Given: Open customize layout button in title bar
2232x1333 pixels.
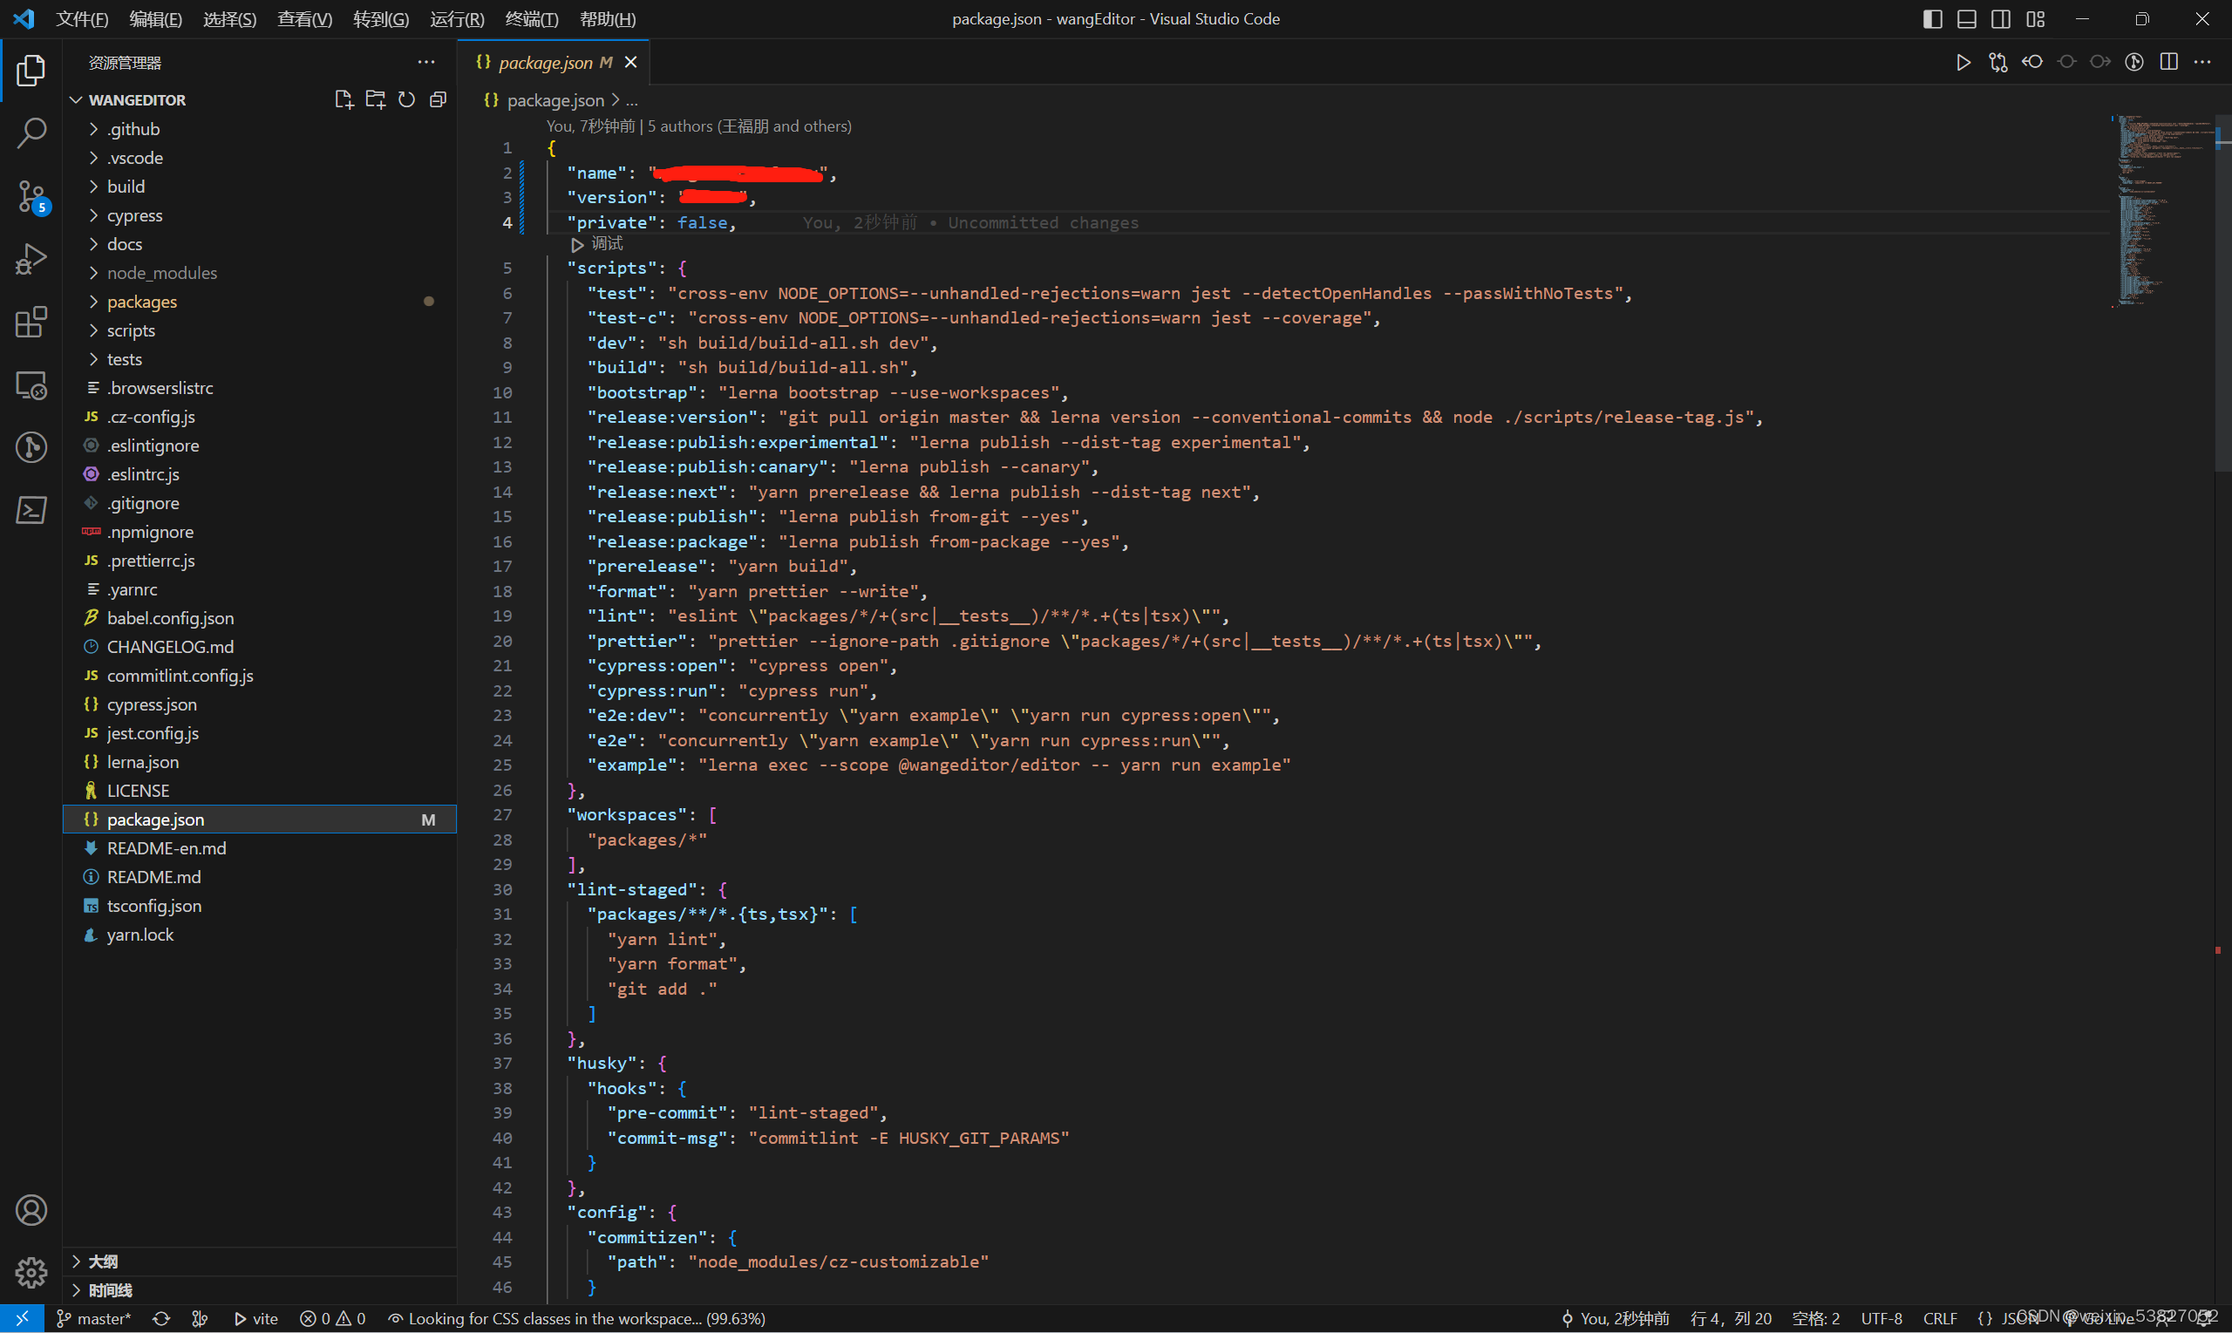Looking at the screenshot, I should [x=2035, y=19].
